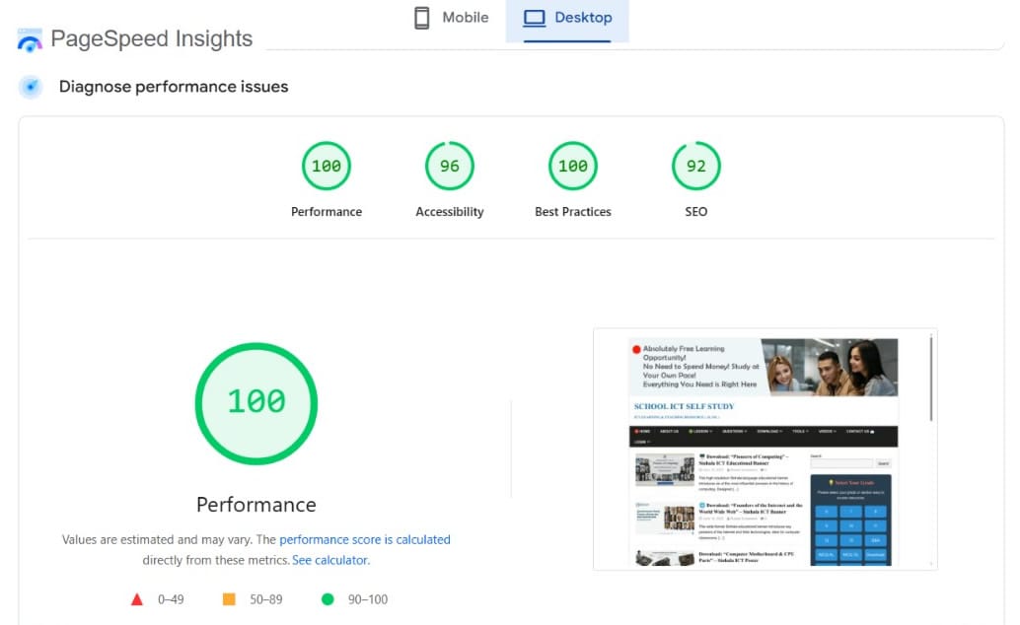Click the orange square 50–89 legend icon
The height and width of the screenshot is (625, 1020).
[x=229, y=599]
